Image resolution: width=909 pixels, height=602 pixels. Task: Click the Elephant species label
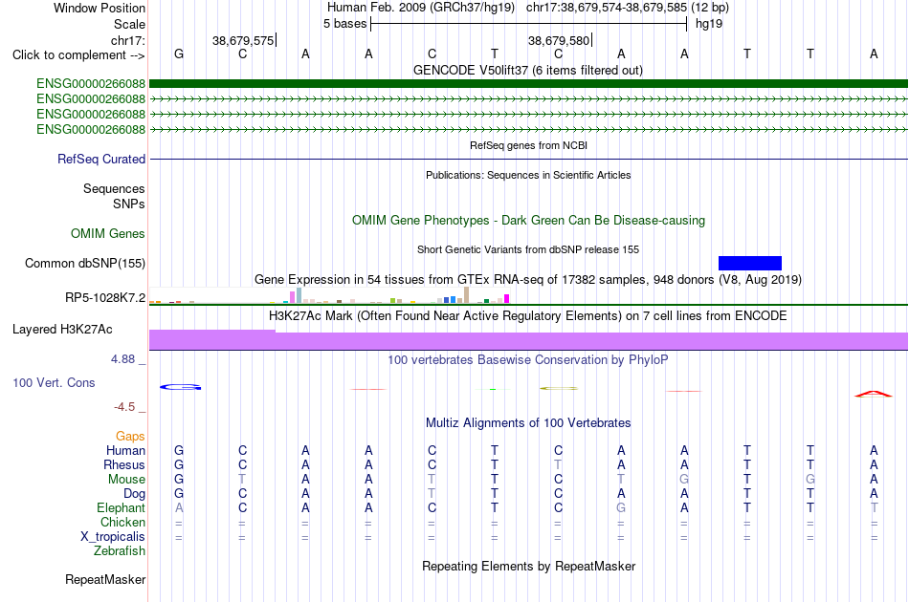click(121, 507)
